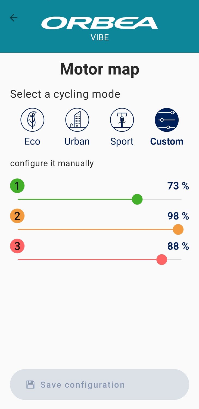The image size is (199, 409).
Task: Click the floppy disk save icon
Action: (x=30, y=385)
